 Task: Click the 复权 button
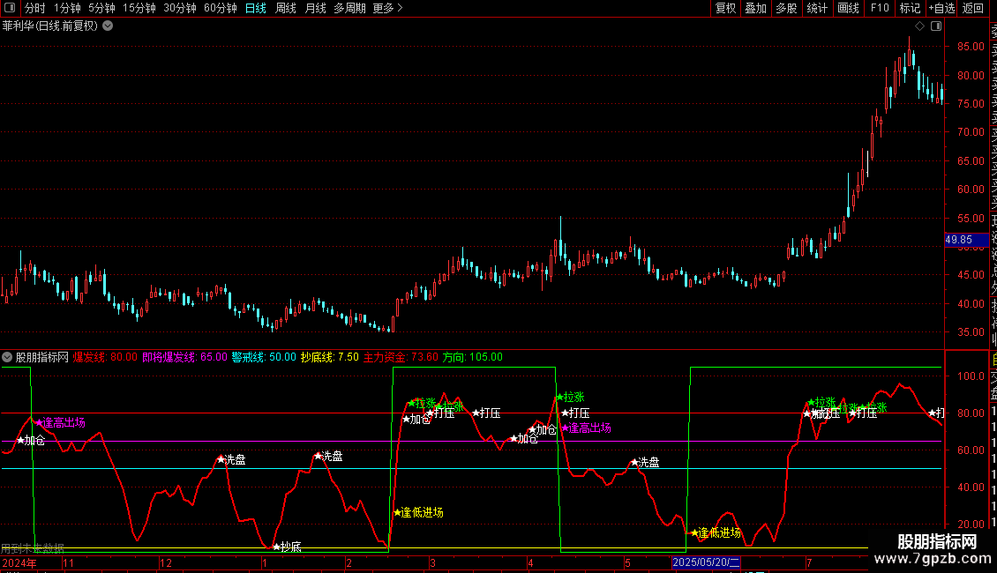pyautogui.click(x=725, y=8)
